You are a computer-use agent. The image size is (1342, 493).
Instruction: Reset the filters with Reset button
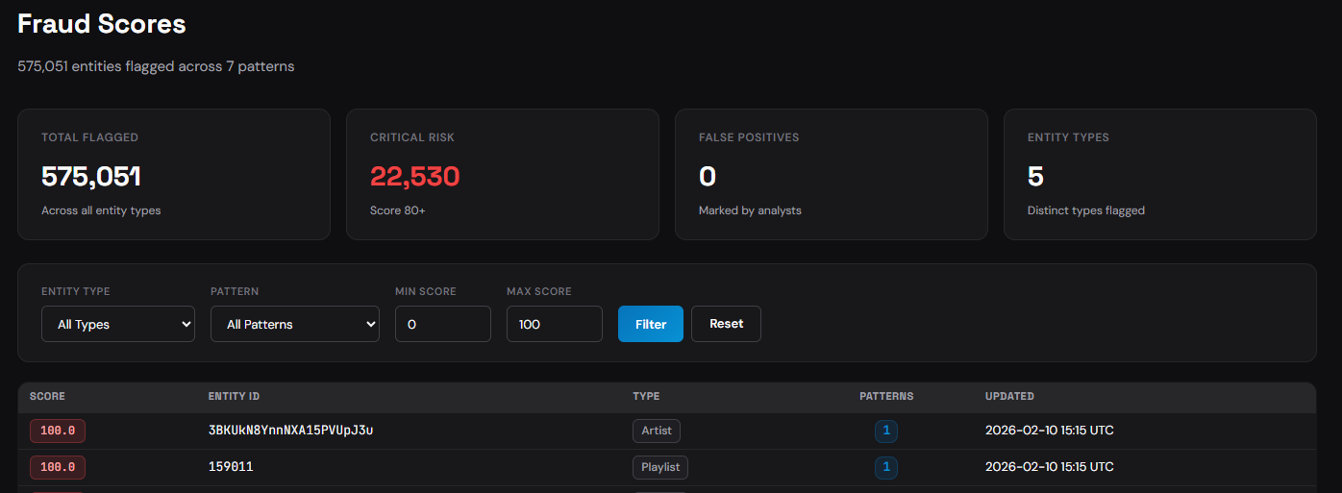(x=726, y=324)
